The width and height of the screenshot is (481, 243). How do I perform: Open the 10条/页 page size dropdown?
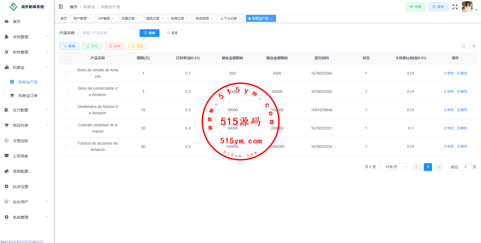393,167
